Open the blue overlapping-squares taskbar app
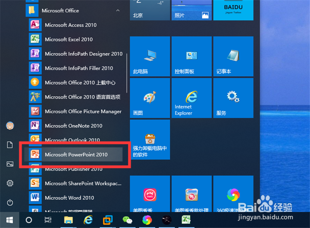The height and width of the screenshot is (228, 310). coord(108,220)
